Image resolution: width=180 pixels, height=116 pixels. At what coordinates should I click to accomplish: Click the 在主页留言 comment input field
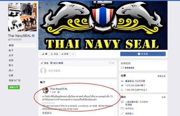point(78,71)
